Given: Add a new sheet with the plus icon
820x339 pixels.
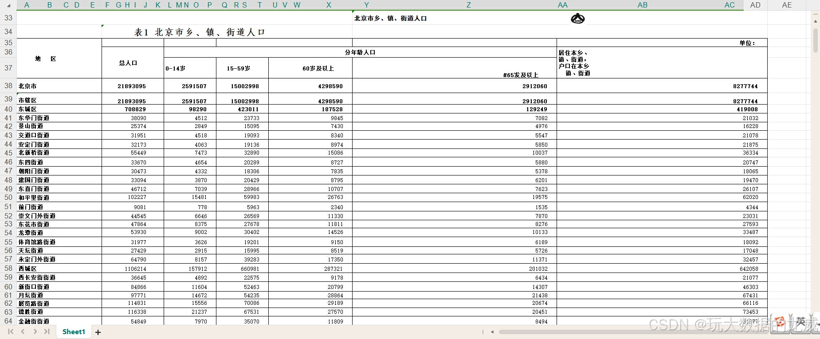Looking at the screenshot, I should (98, 332).
